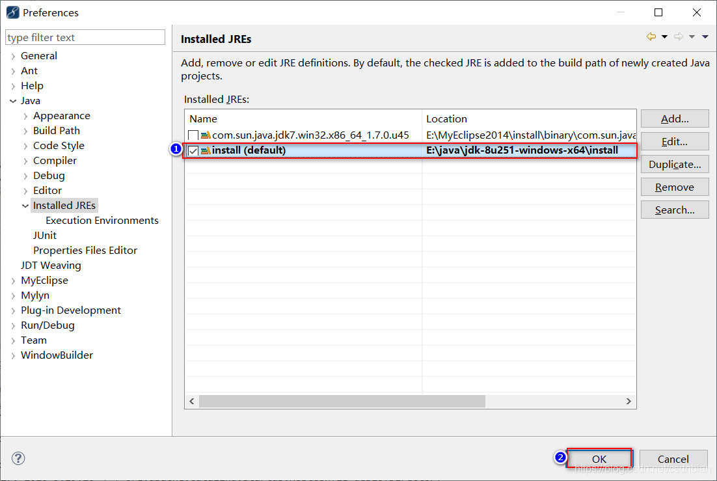
Task: Expand the Mylyn tree node
Action: pos(13,296)
